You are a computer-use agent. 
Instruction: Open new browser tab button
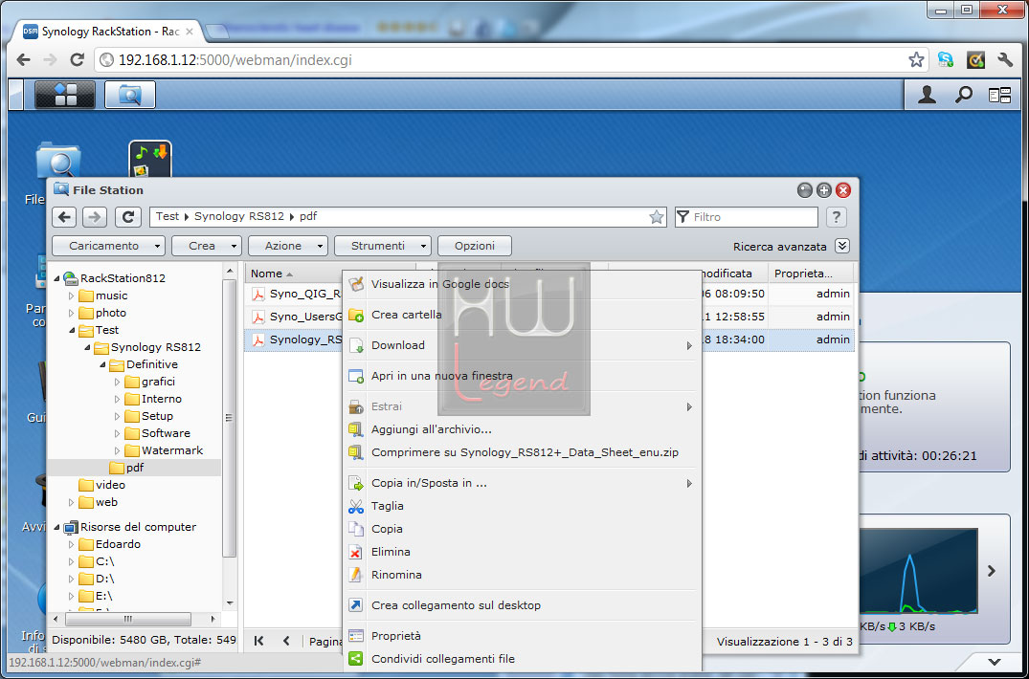click(216, 31)
